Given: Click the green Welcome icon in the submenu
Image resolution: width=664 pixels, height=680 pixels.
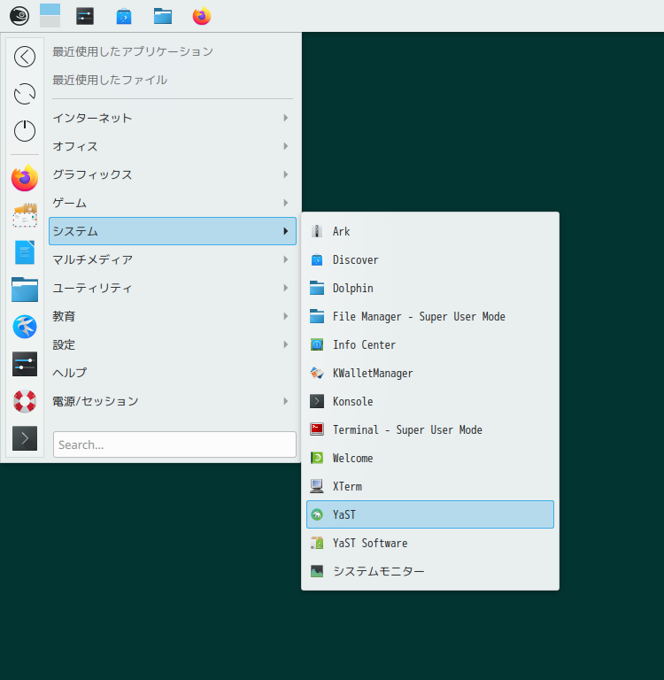Looking at the screenshot, I should (x=317, y=458).
